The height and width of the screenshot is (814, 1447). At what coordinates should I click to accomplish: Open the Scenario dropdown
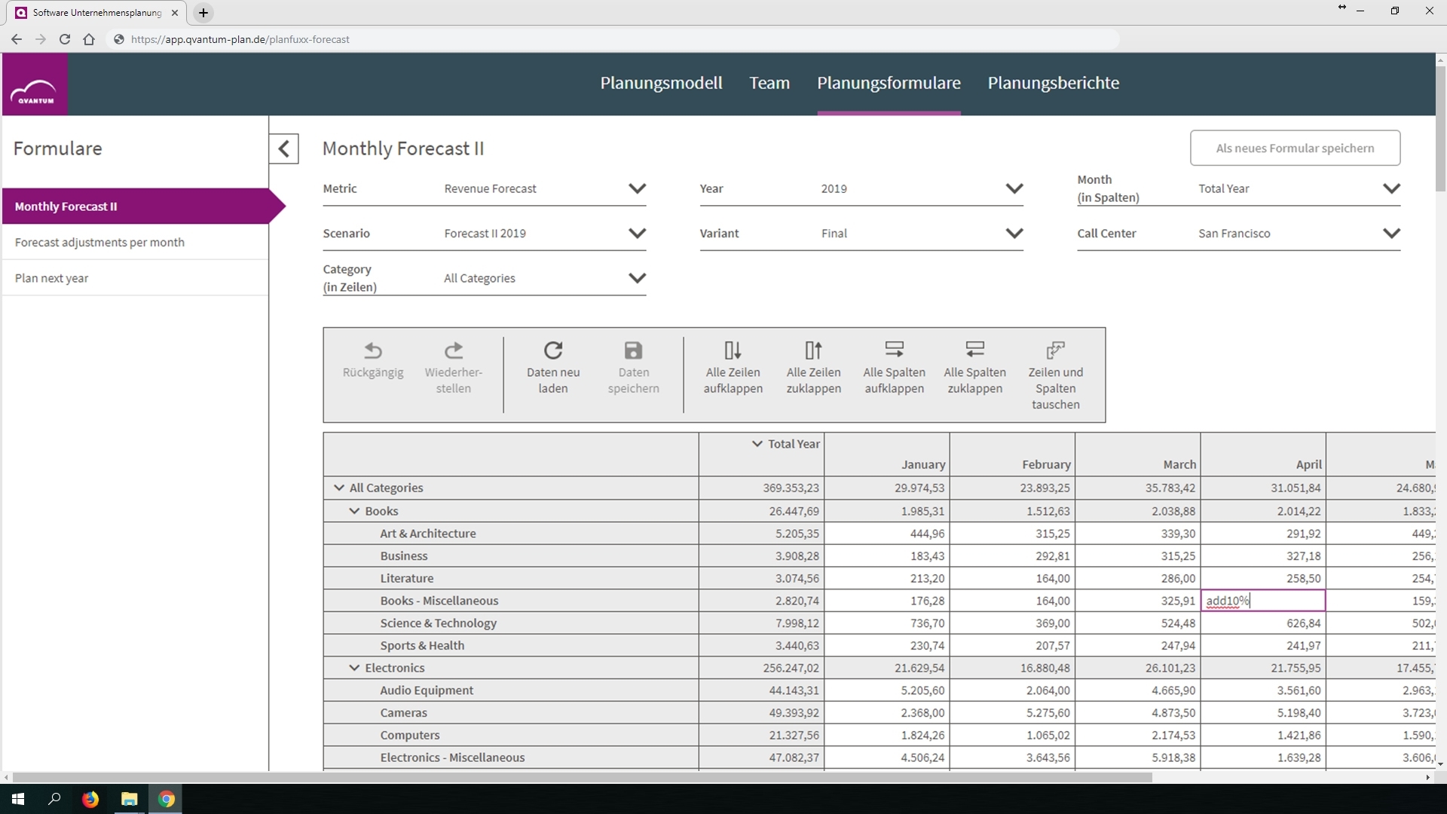tap(637, 234)
